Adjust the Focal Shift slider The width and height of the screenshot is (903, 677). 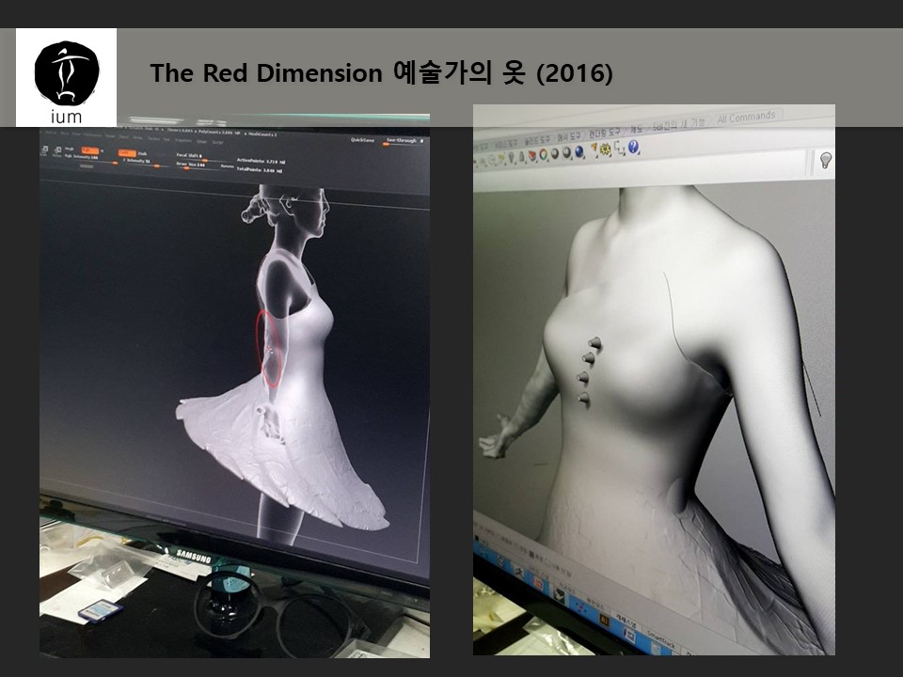(x=201, y=158)
